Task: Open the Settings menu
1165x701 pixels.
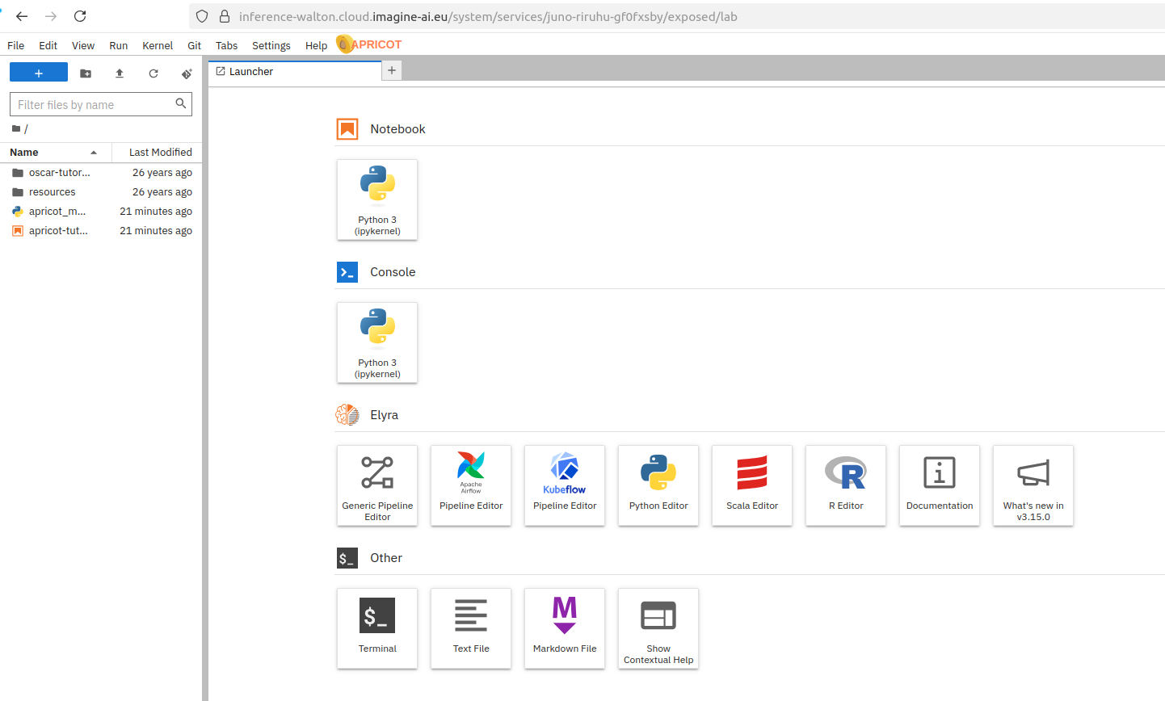Action: click(x=271, y=46)
